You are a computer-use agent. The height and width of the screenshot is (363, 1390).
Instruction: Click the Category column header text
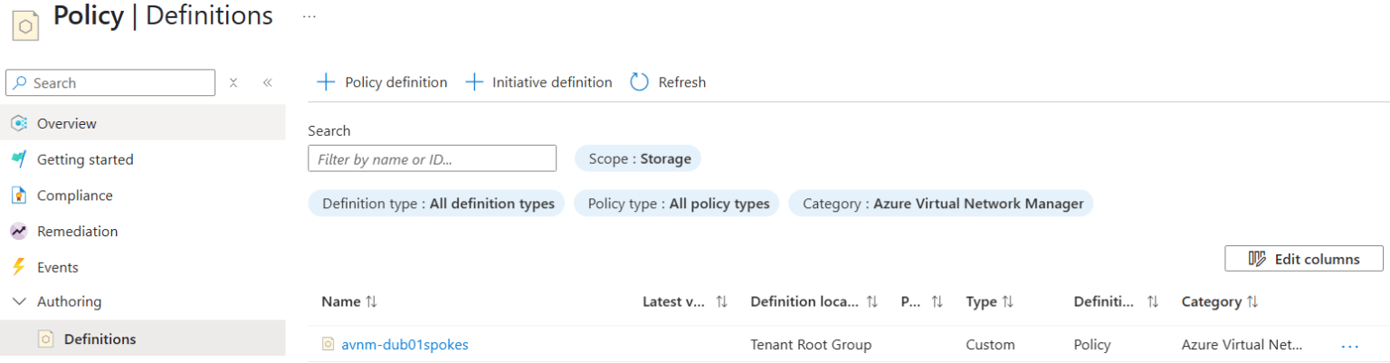1212,301
